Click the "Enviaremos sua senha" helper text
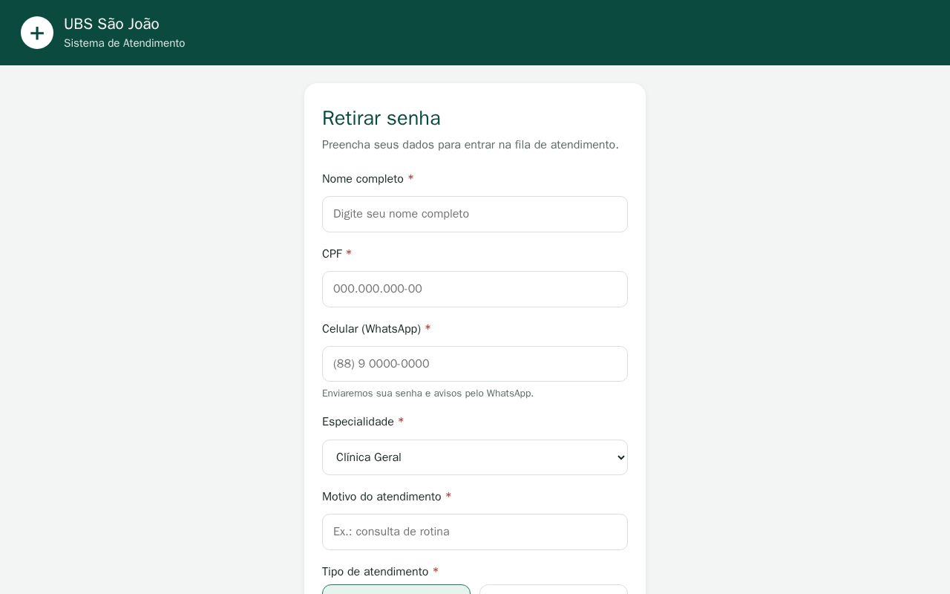Screen dimensions: 950x594 pos(427,394)
